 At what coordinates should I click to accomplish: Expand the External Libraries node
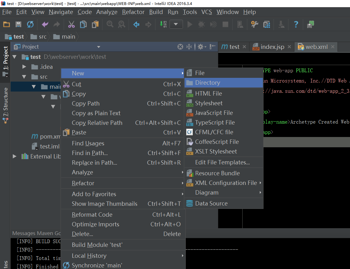pos(15,156)
